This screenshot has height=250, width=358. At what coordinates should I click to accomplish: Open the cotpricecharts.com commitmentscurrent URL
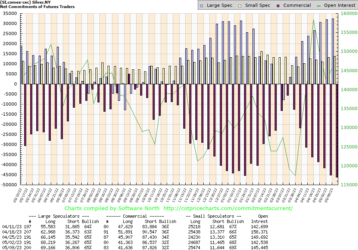[x=228, y=208]
